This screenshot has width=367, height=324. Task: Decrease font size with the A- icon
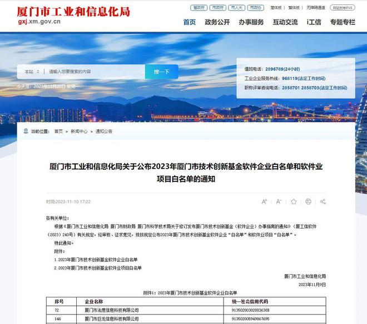click(x=279, y=201)
